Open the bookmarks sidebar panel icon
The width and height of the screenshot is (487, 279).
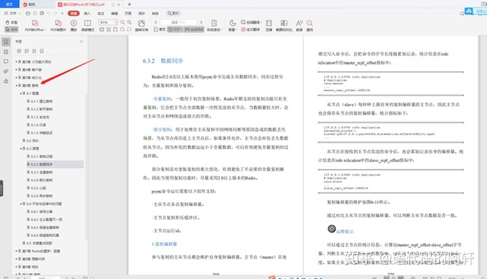[x=6, y=42]
